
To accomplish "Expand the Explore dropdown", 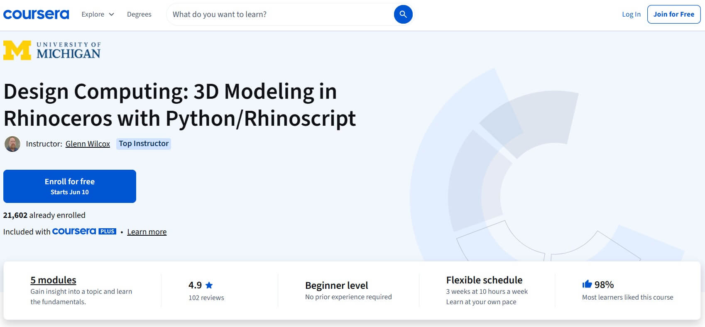I will [x=98, y=14].
